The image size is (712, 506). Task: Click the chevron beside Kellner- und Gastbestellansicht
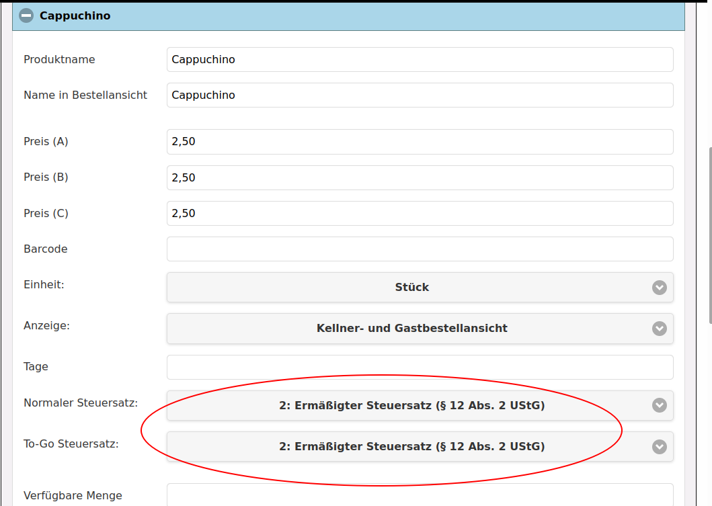659,329
